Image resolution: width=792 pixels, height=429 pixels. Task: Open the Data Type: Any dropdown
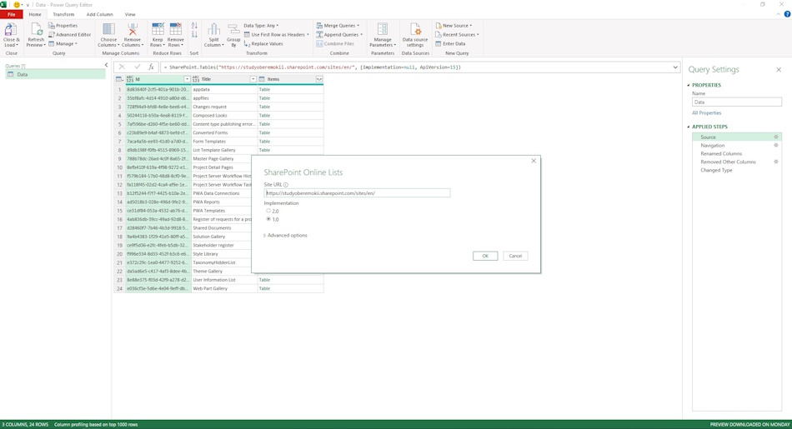261,25
